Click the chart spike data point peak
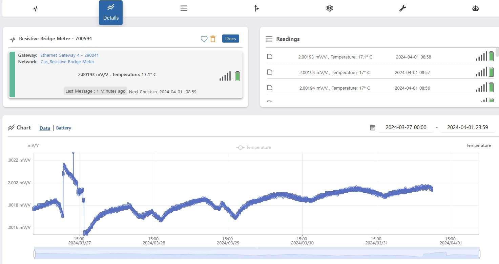 (x=73, y=153)
